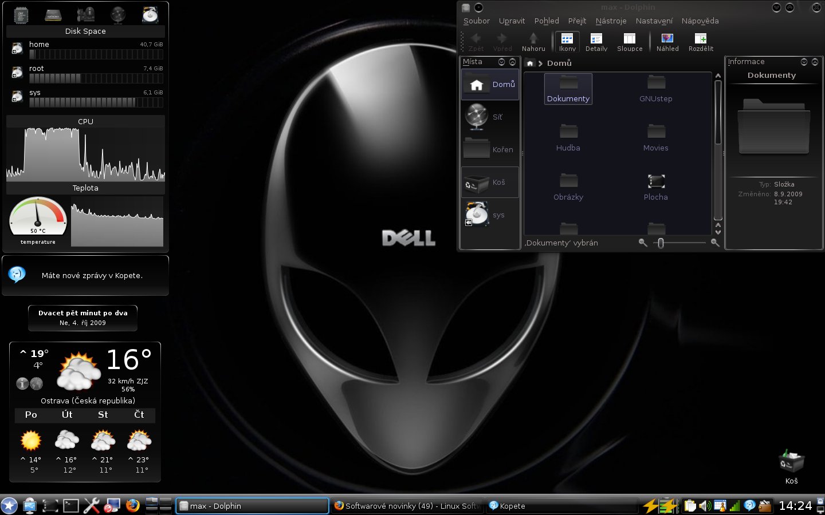Toggle the Náhled preview mode

point(667,42)
